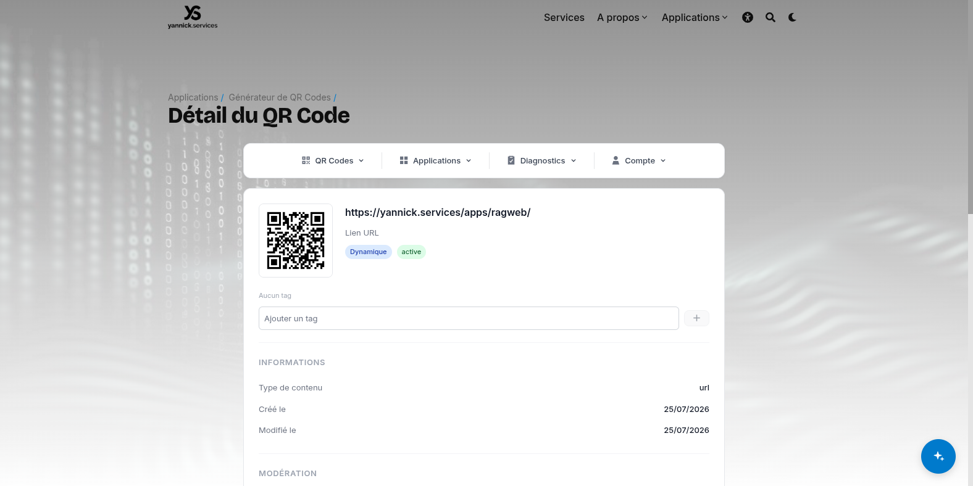973x486 pixels.
Task: Click the Modifié le date 25/07/2026
Action: tap(687, 430)
